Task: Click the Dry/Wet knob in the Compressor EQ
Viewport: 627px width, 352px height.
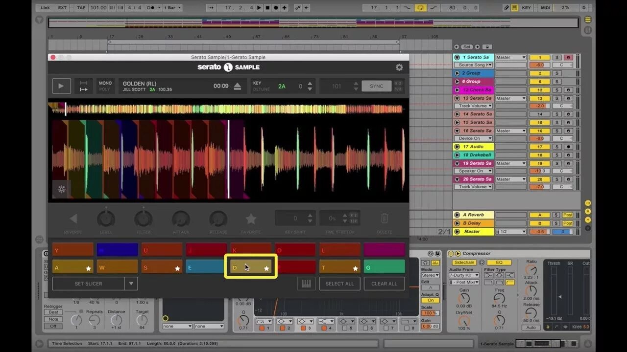Action: tap(464, 321)
